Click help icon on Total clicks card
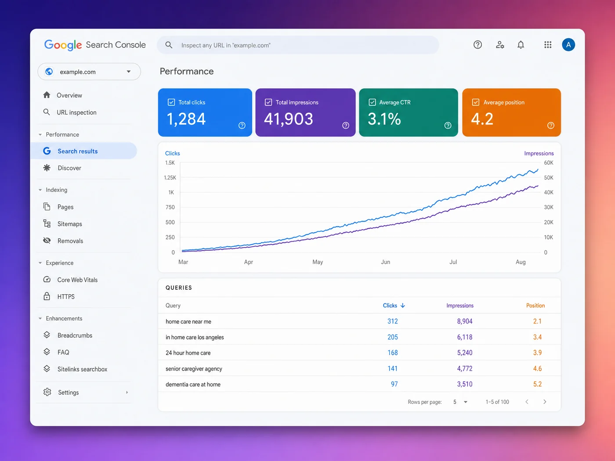Viewport: 615px width, 461px height. 242,126
